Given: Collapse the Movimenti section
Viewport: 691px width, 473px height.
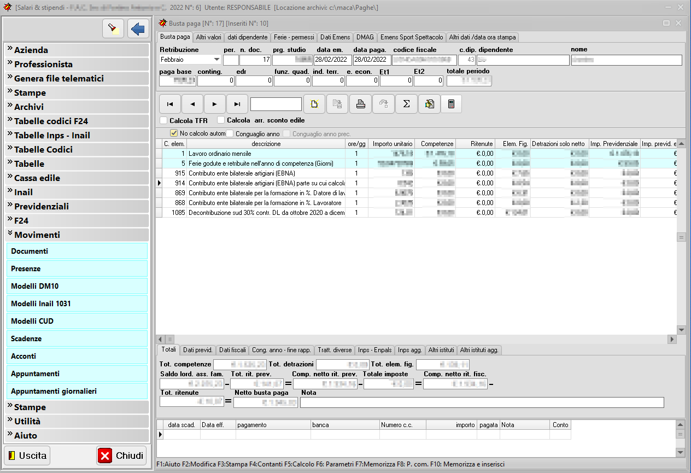Looking at the screenshot, I should 77,235.
